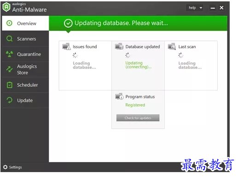Viewport: 238px width, 179px height.
Task: Switch to the Scanners section
Action: pos(25,39)
